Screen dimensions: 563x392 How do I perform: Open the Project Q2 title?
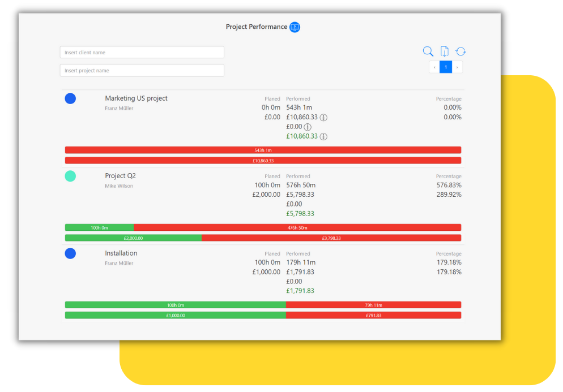click(120, 176)
